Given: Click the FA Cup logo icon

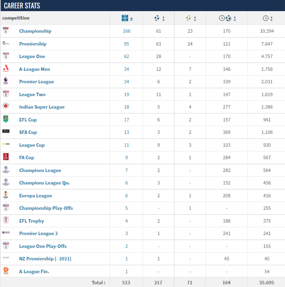Looking at the screenshot, I should 6,157.
